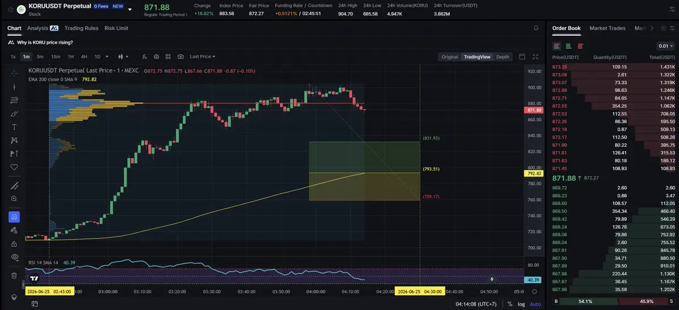Open the indicators fx menu

[x=144, y=56]
